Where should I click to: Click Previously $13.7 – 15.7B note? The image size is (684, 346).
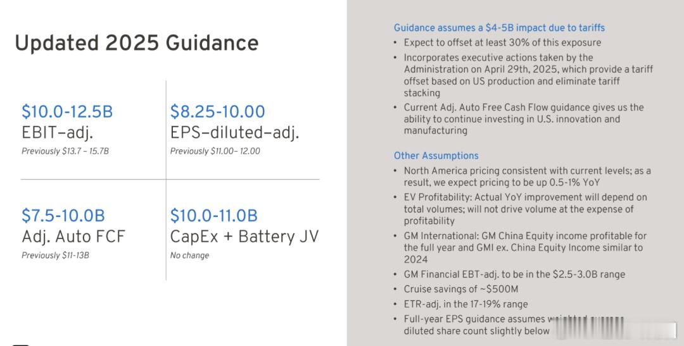click(x=65, y=151)
